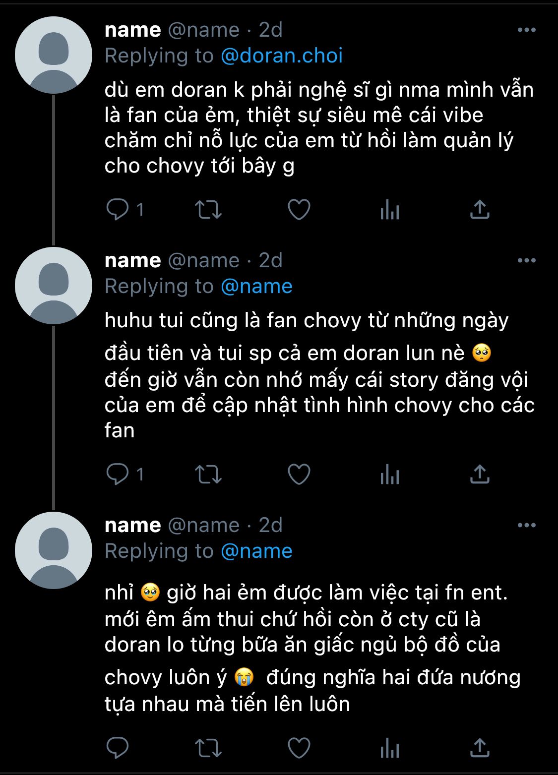Open the second tweet's three-dot more menu
Image resolution: width=558 pixels, height=775 pixels.
tap(526, 260)
